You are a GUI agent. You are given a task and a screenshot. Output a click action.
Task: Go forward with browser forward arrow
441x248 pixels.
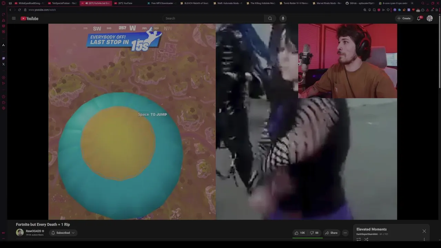[14, 10]
